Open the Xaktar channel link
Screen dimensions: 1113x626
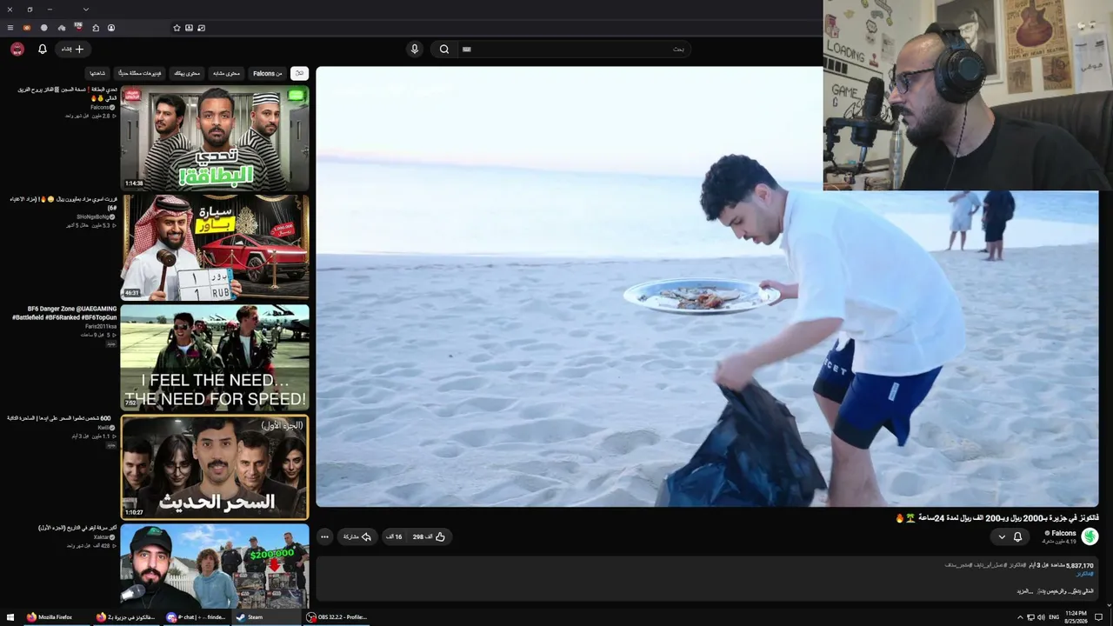pyautogui.click(x=102, y=536)
